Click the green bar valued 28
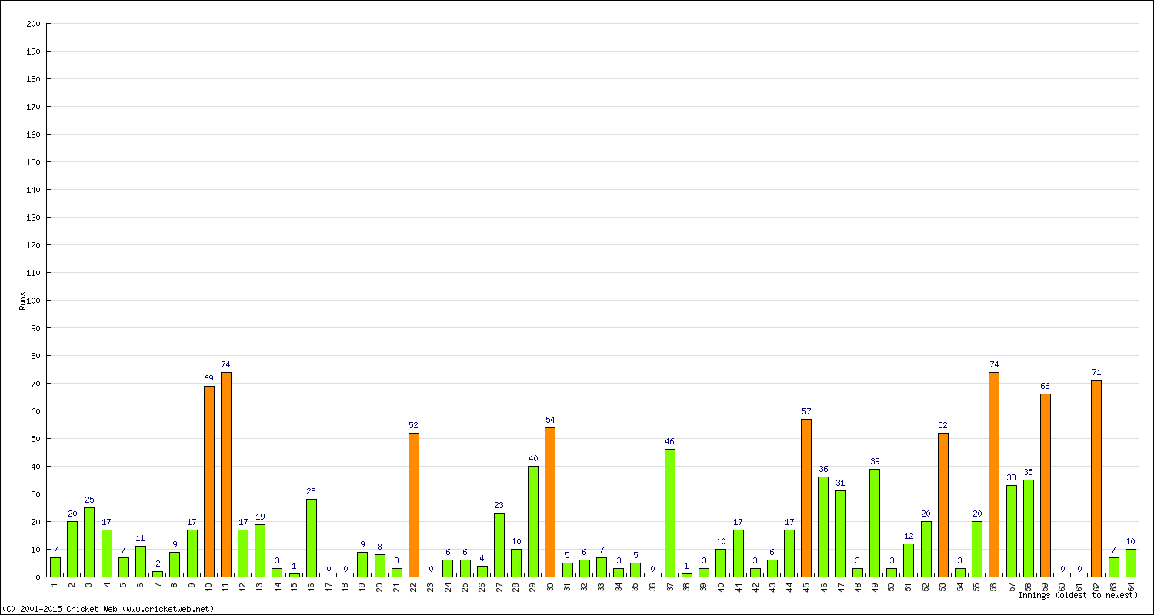 [312, 538]
